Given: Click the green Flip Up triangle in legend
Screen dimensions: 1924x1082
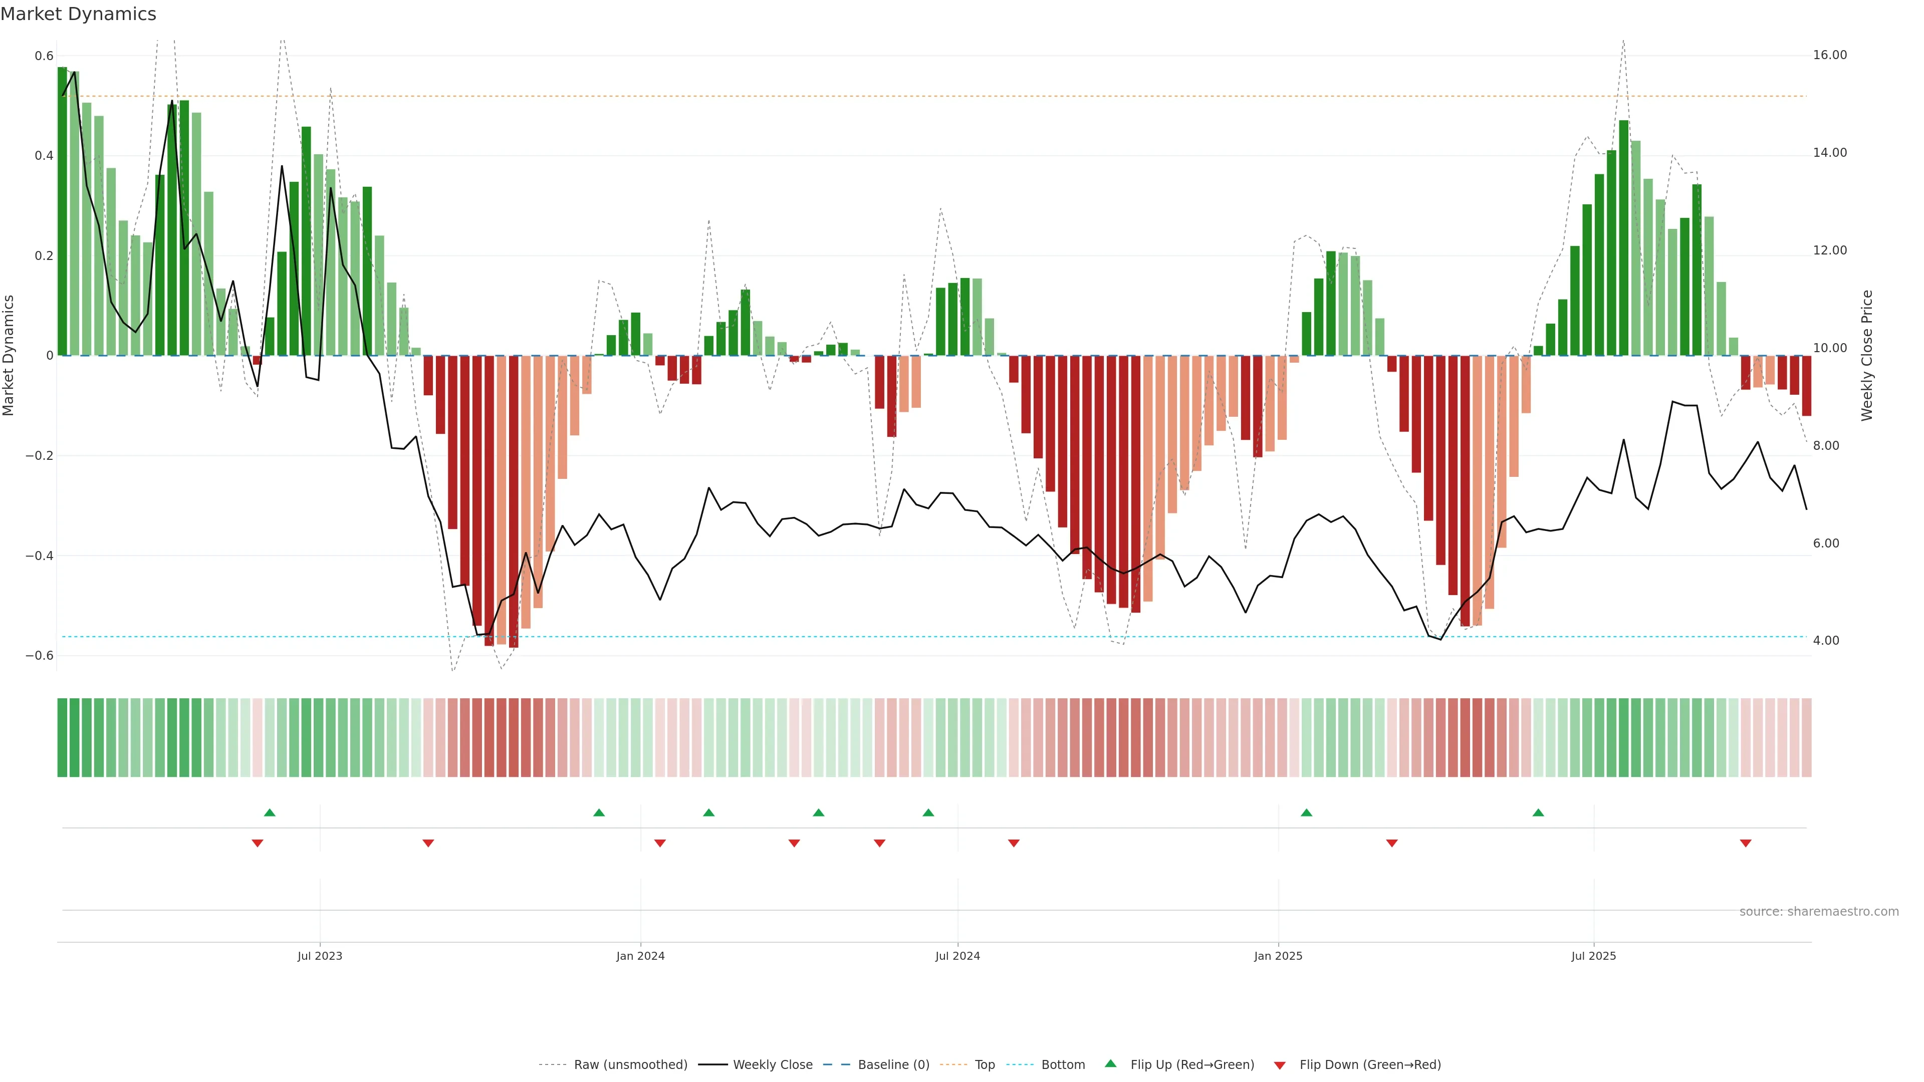Looking at the screenshot, I should [1110, 1063].
